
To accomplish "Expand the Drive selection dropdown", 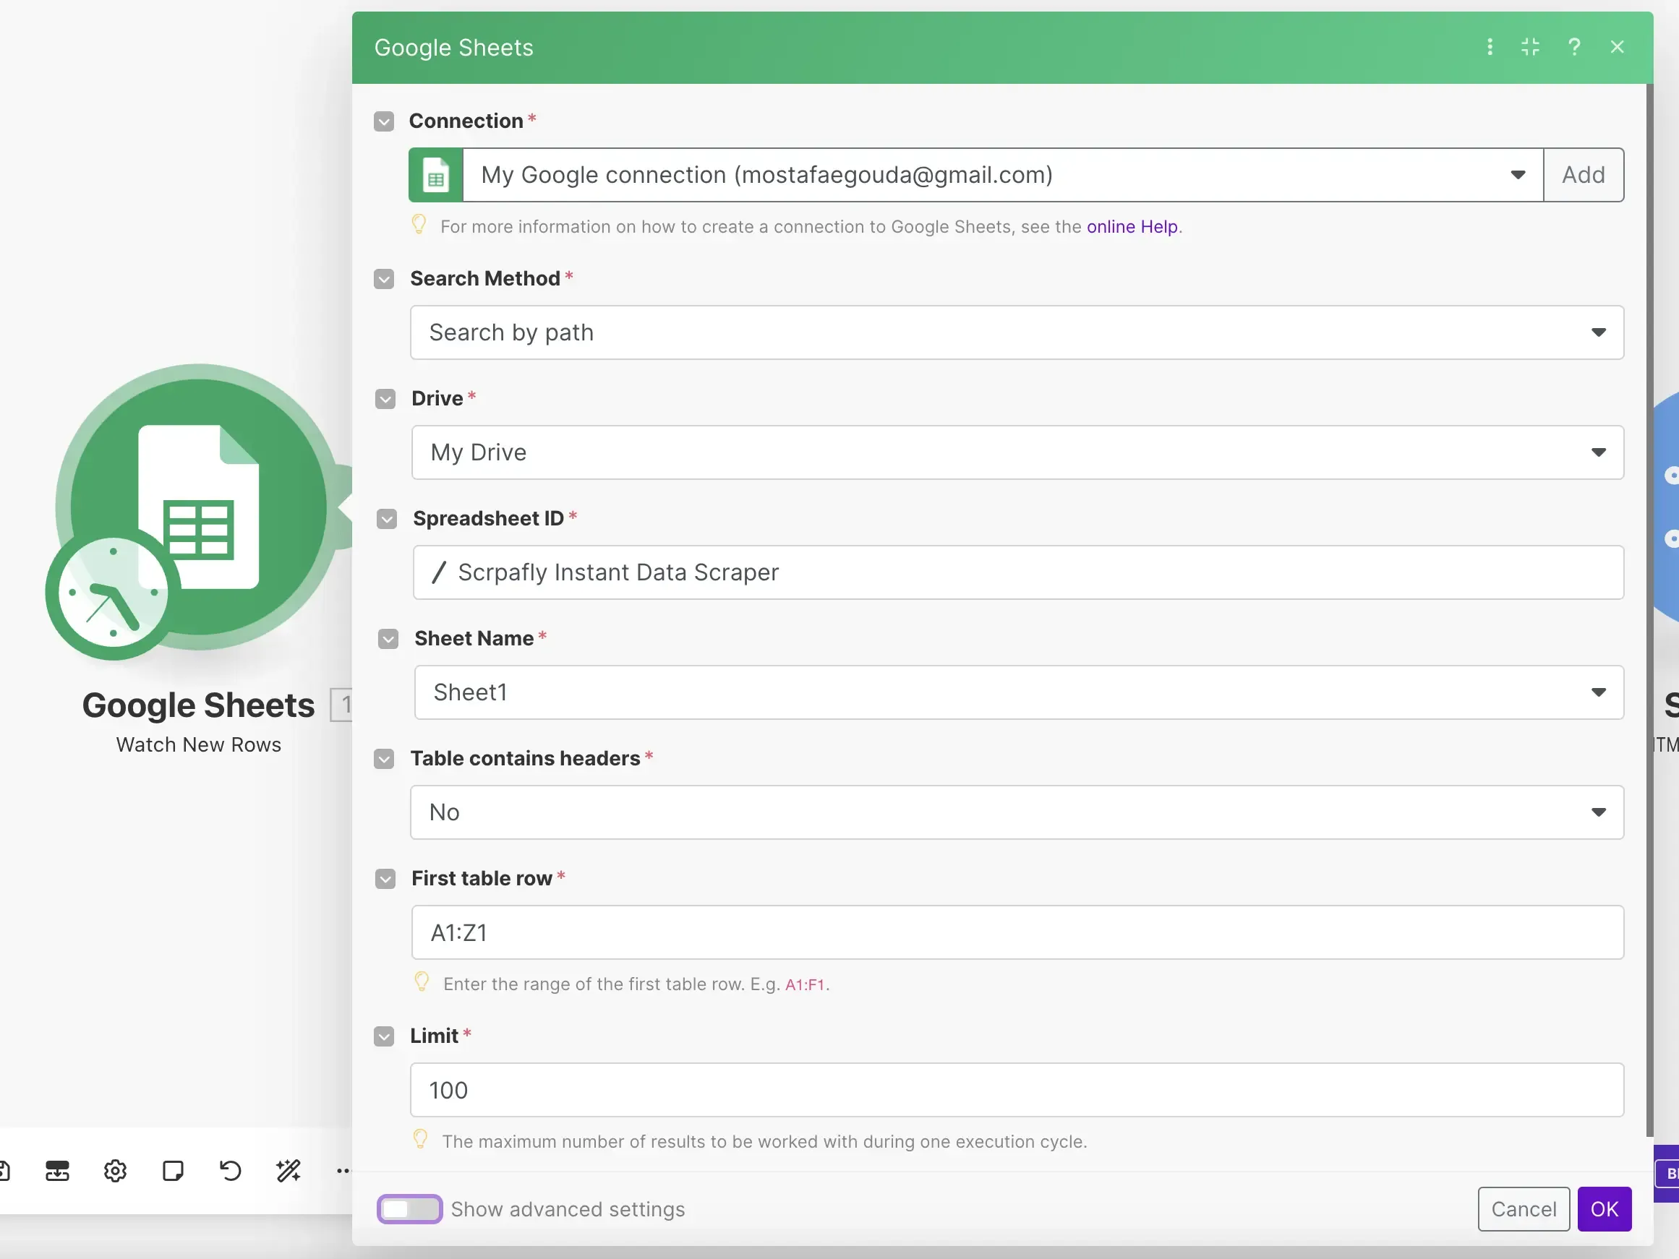I will tap(1599, 452).
